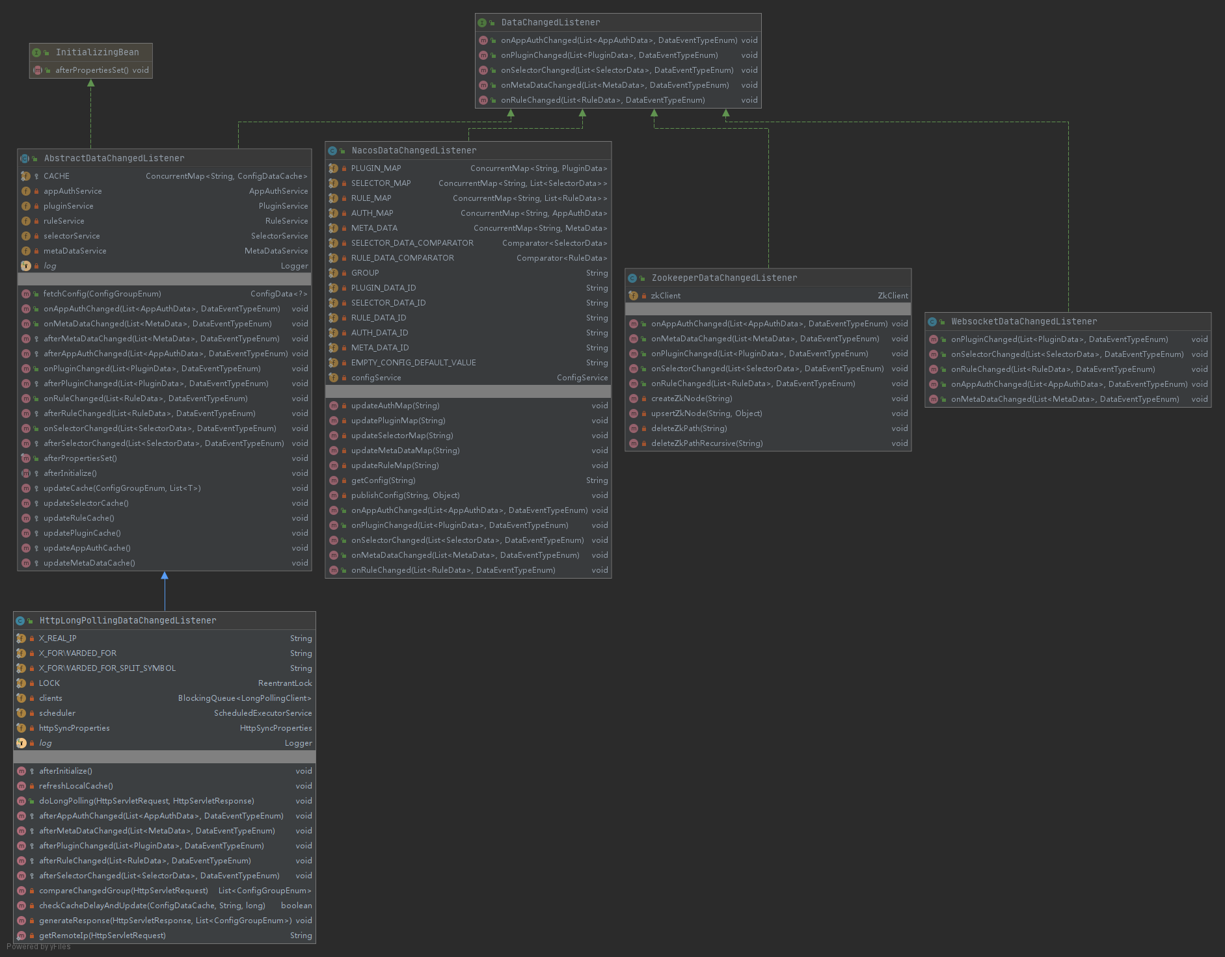The height and width of the screenshot is (957, 1225).
Task: Click the method icon beside compareChangedGroup(HttpServletRequest)
Action: [21, 891]
